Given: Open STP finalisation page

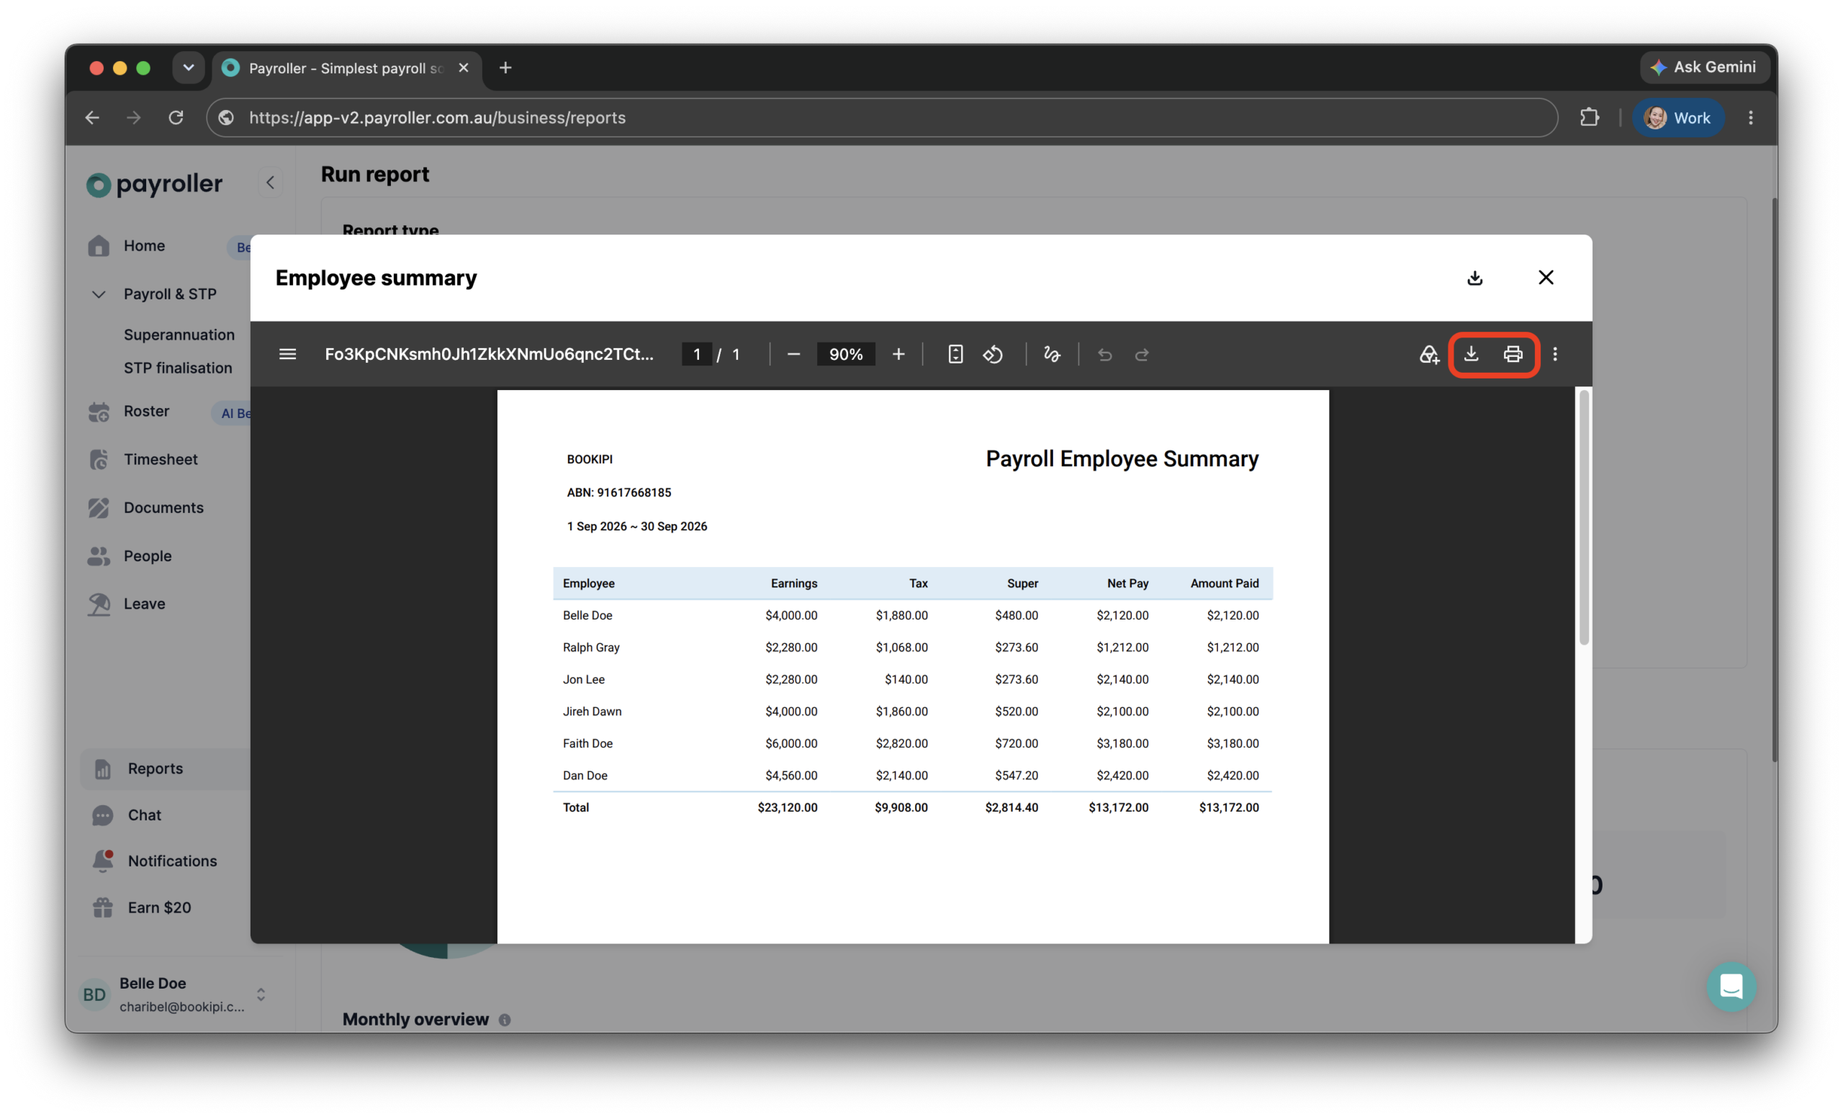Looking at the screenshot, I should point(178,368).
